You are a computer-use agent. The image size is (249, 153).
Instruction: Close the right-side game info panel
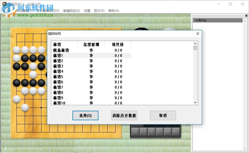click(247, 15)
